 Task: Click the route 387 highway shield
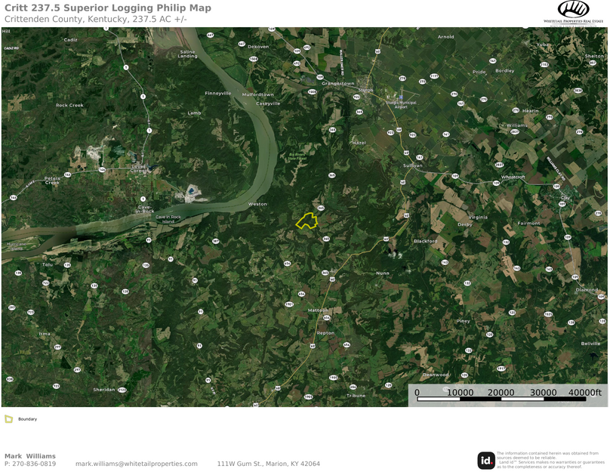(x=215, y=241)
